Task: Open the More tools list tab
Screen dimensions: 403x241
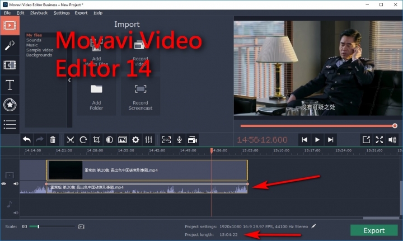Action: [x=10, y=125]
